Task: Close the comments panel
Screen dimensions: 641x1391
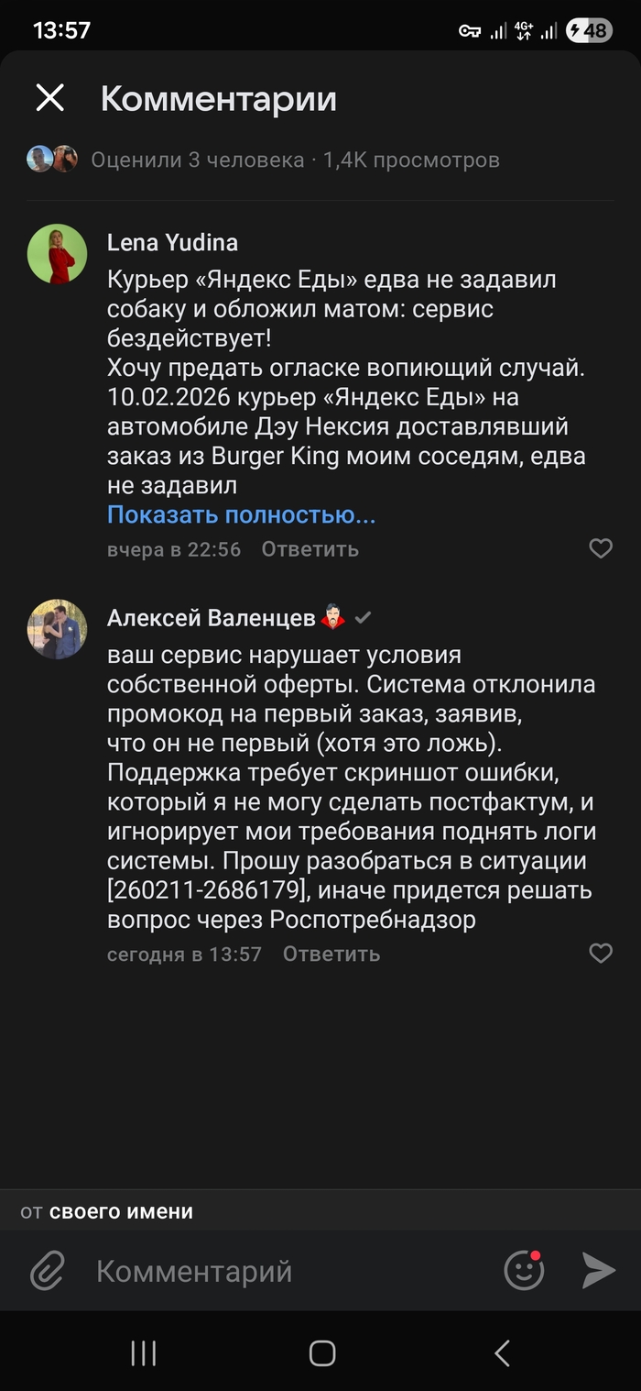Action: [49, 98]
